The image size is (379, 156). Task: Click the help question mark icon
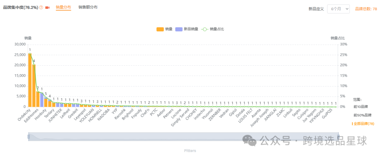tap(41, 7)
